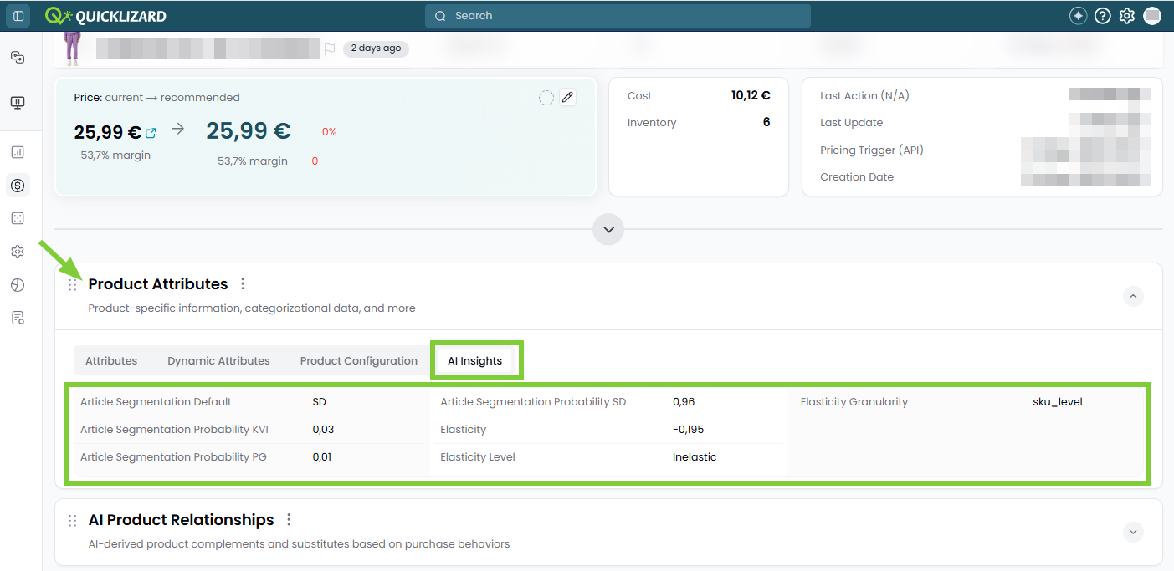1174x571 pixels.
Task: Switch to the Dynamic Attributes tab
Action: (x=218, y=361)
